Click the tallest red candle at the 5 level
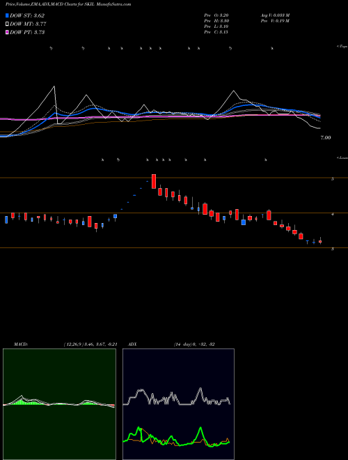The image size is (348, 460). pos(154,181)
